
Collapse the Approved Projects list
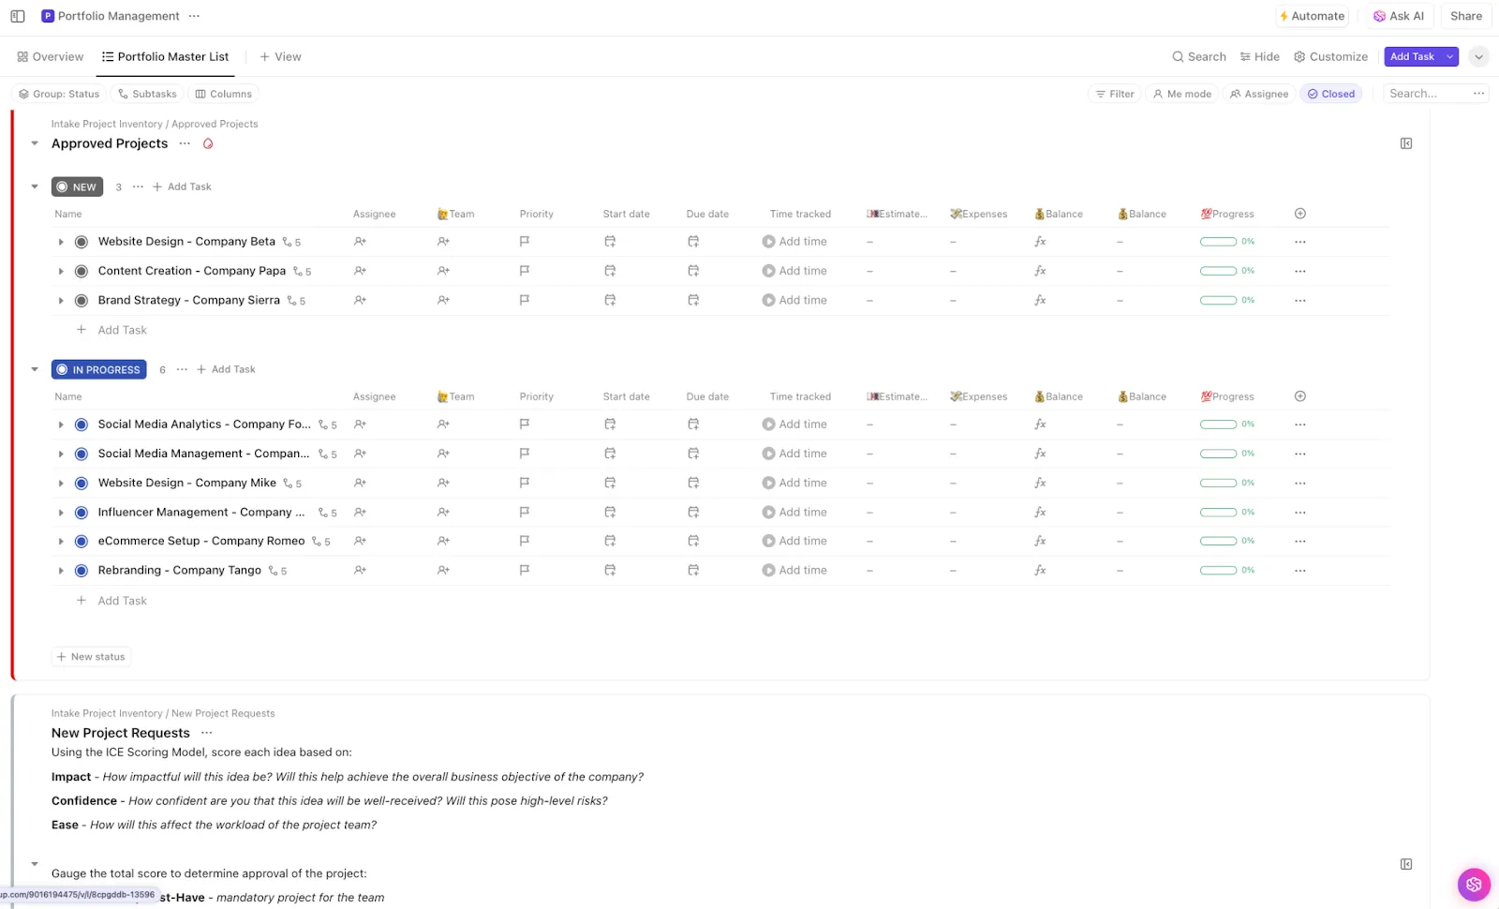pyautogui.click(x=35, y=143)
